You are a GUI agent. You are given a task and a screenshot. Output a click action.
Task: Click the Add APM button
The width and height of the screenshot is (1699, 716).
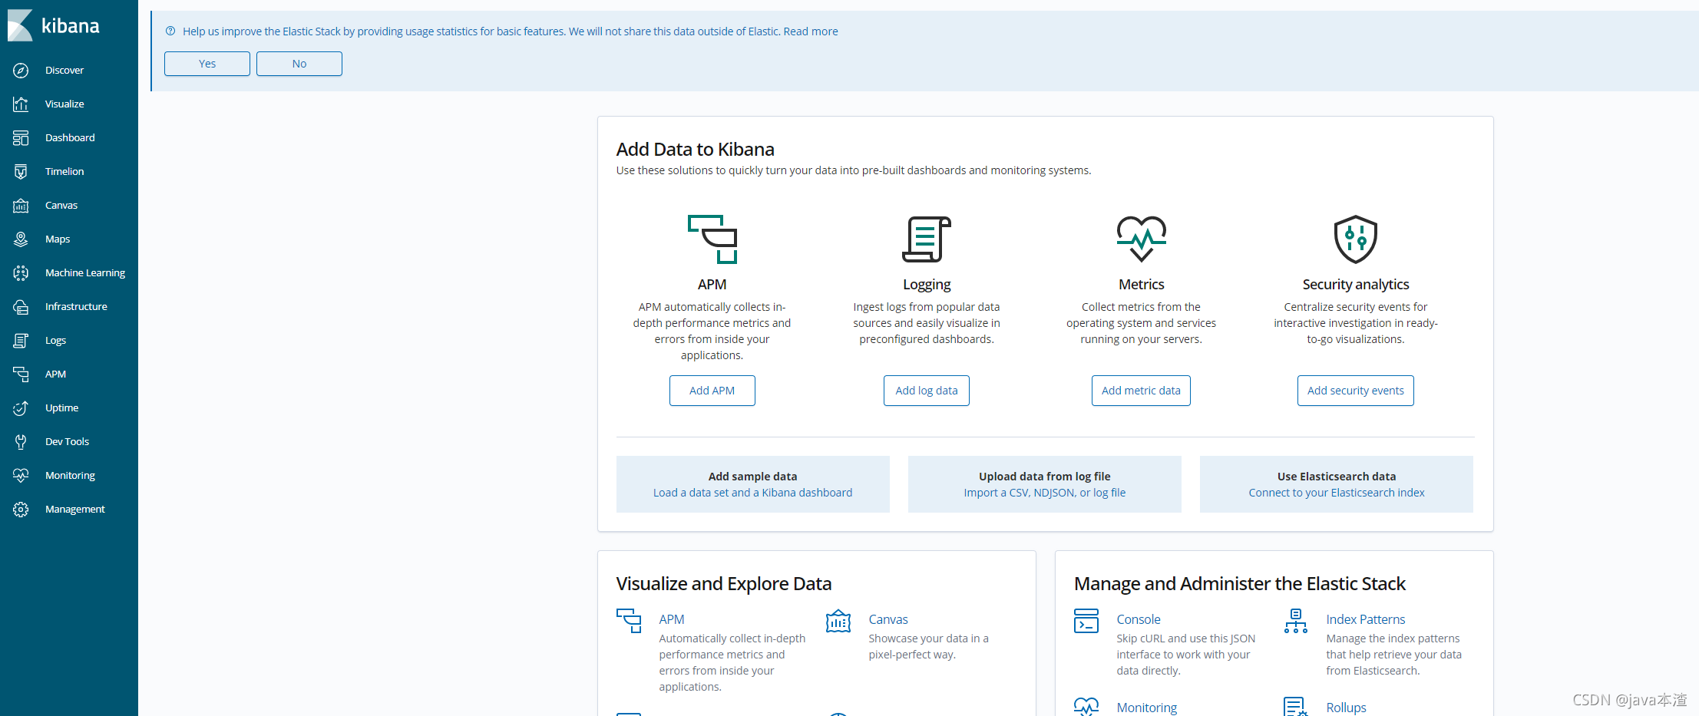tap(712, 391)
